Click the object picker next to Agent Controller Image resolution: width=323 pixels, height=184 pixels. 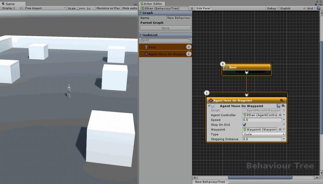click(x=280, y=115)
